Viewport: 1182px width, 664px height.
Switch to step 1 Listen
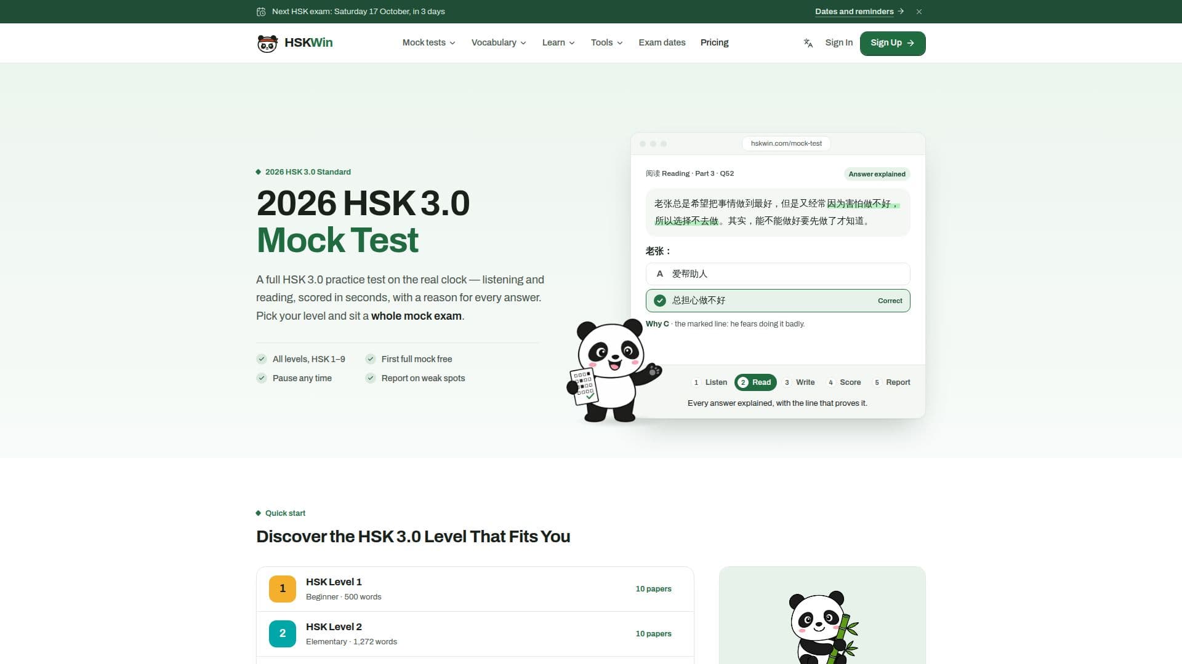click(710, 382)
